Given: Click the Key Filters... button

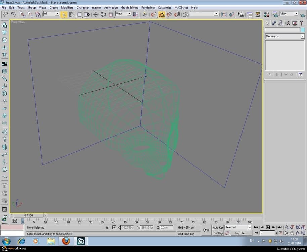Looking at the screenshot, I should (241, 233).
